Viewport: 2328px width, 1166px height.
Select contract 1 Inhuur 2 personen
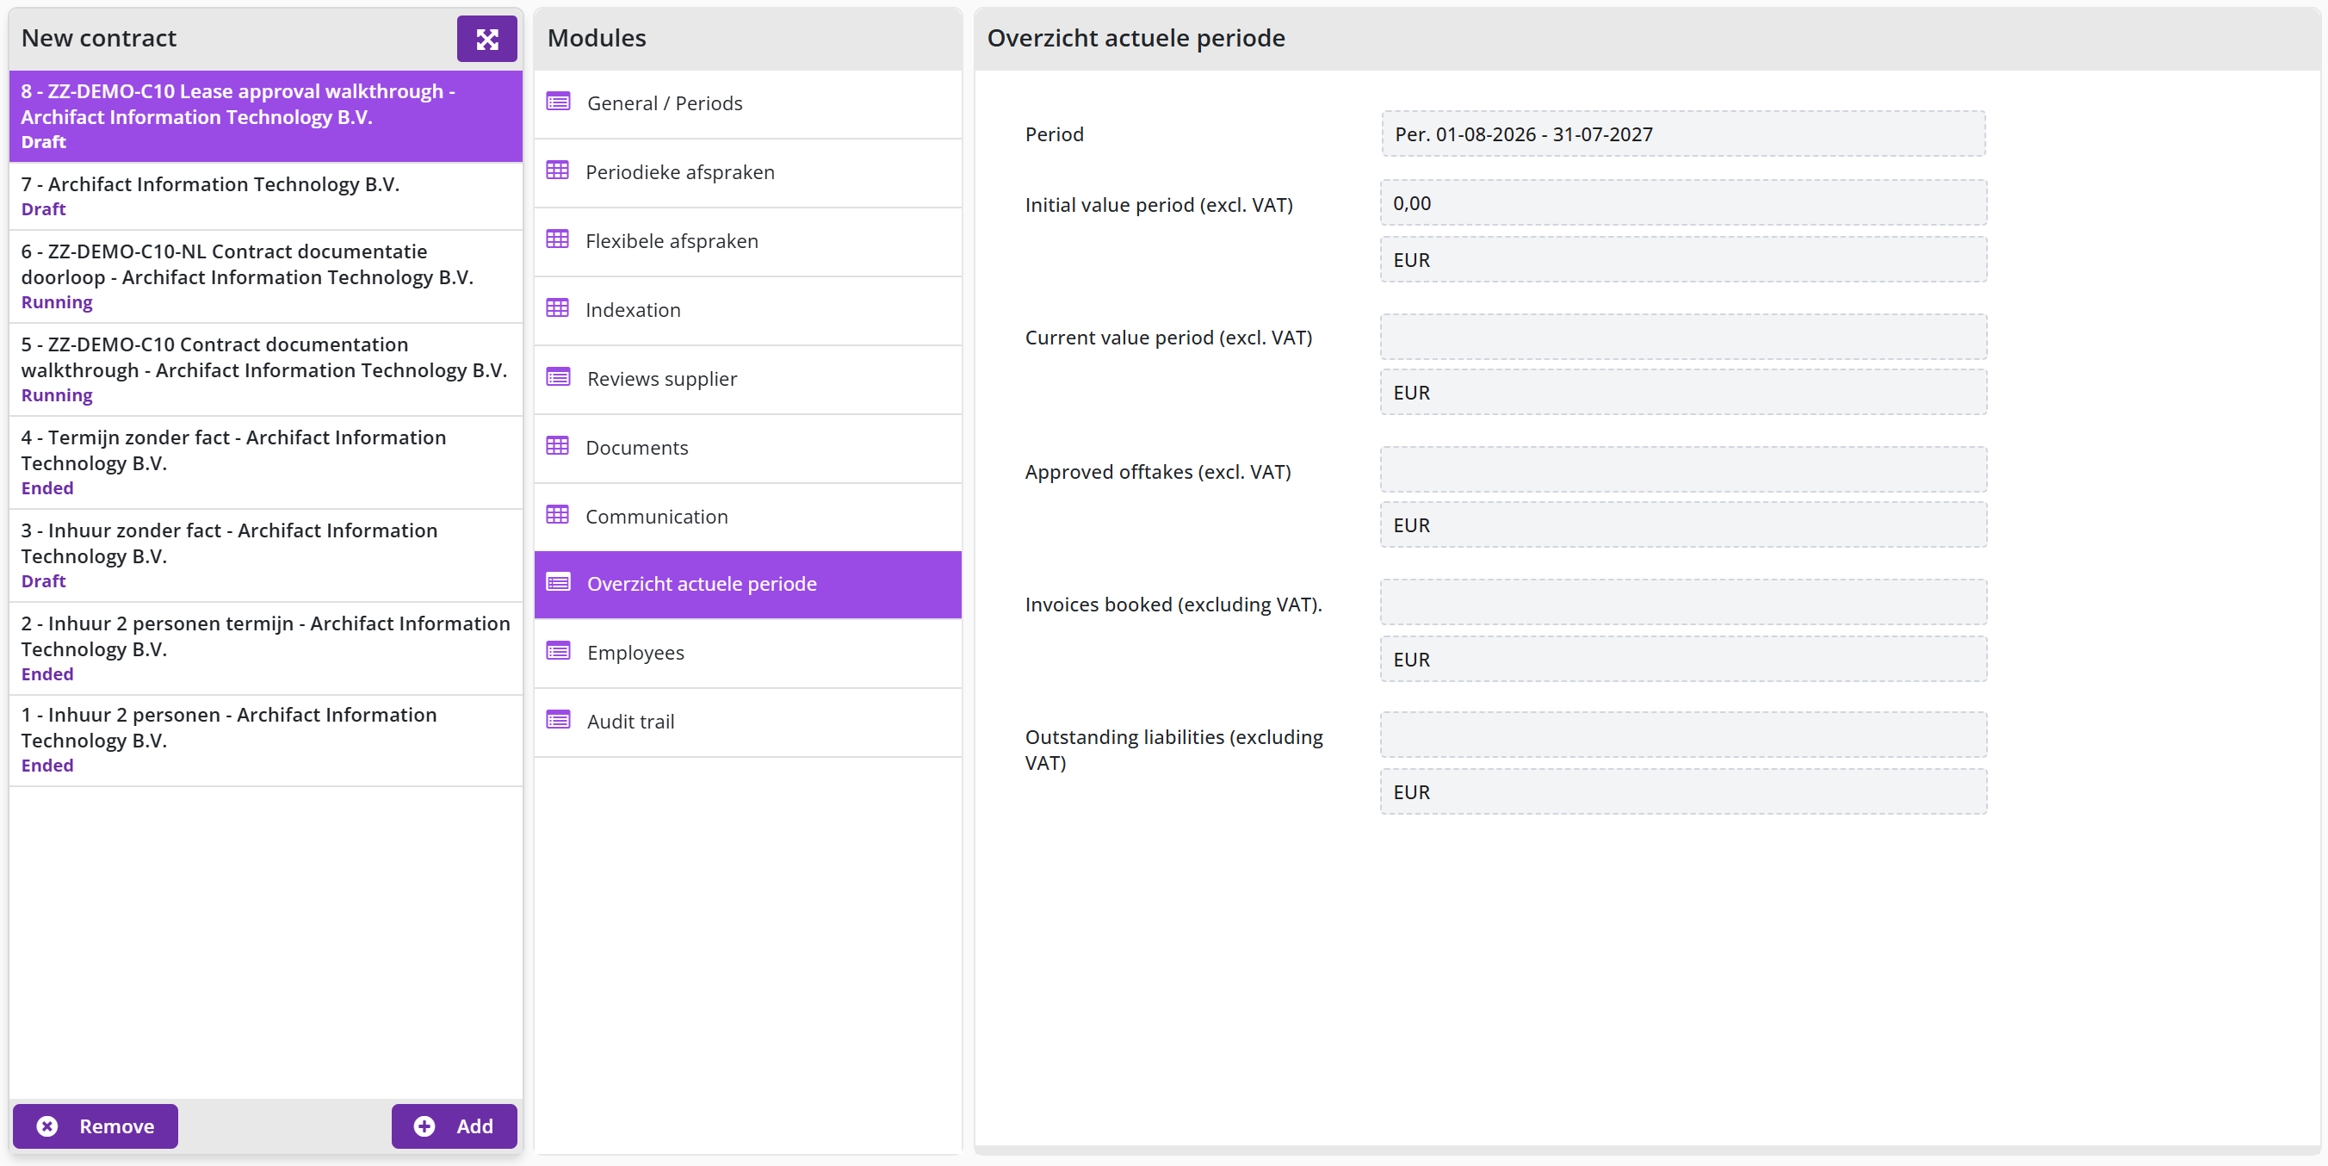(x=266, y=741)
